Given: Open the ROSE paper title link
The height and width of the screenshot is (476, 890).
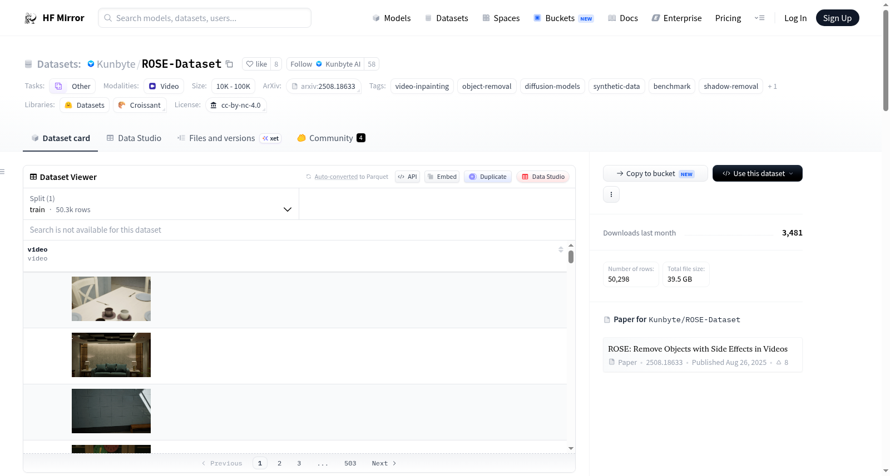Looking at the screenshot, I should (698, 349).
